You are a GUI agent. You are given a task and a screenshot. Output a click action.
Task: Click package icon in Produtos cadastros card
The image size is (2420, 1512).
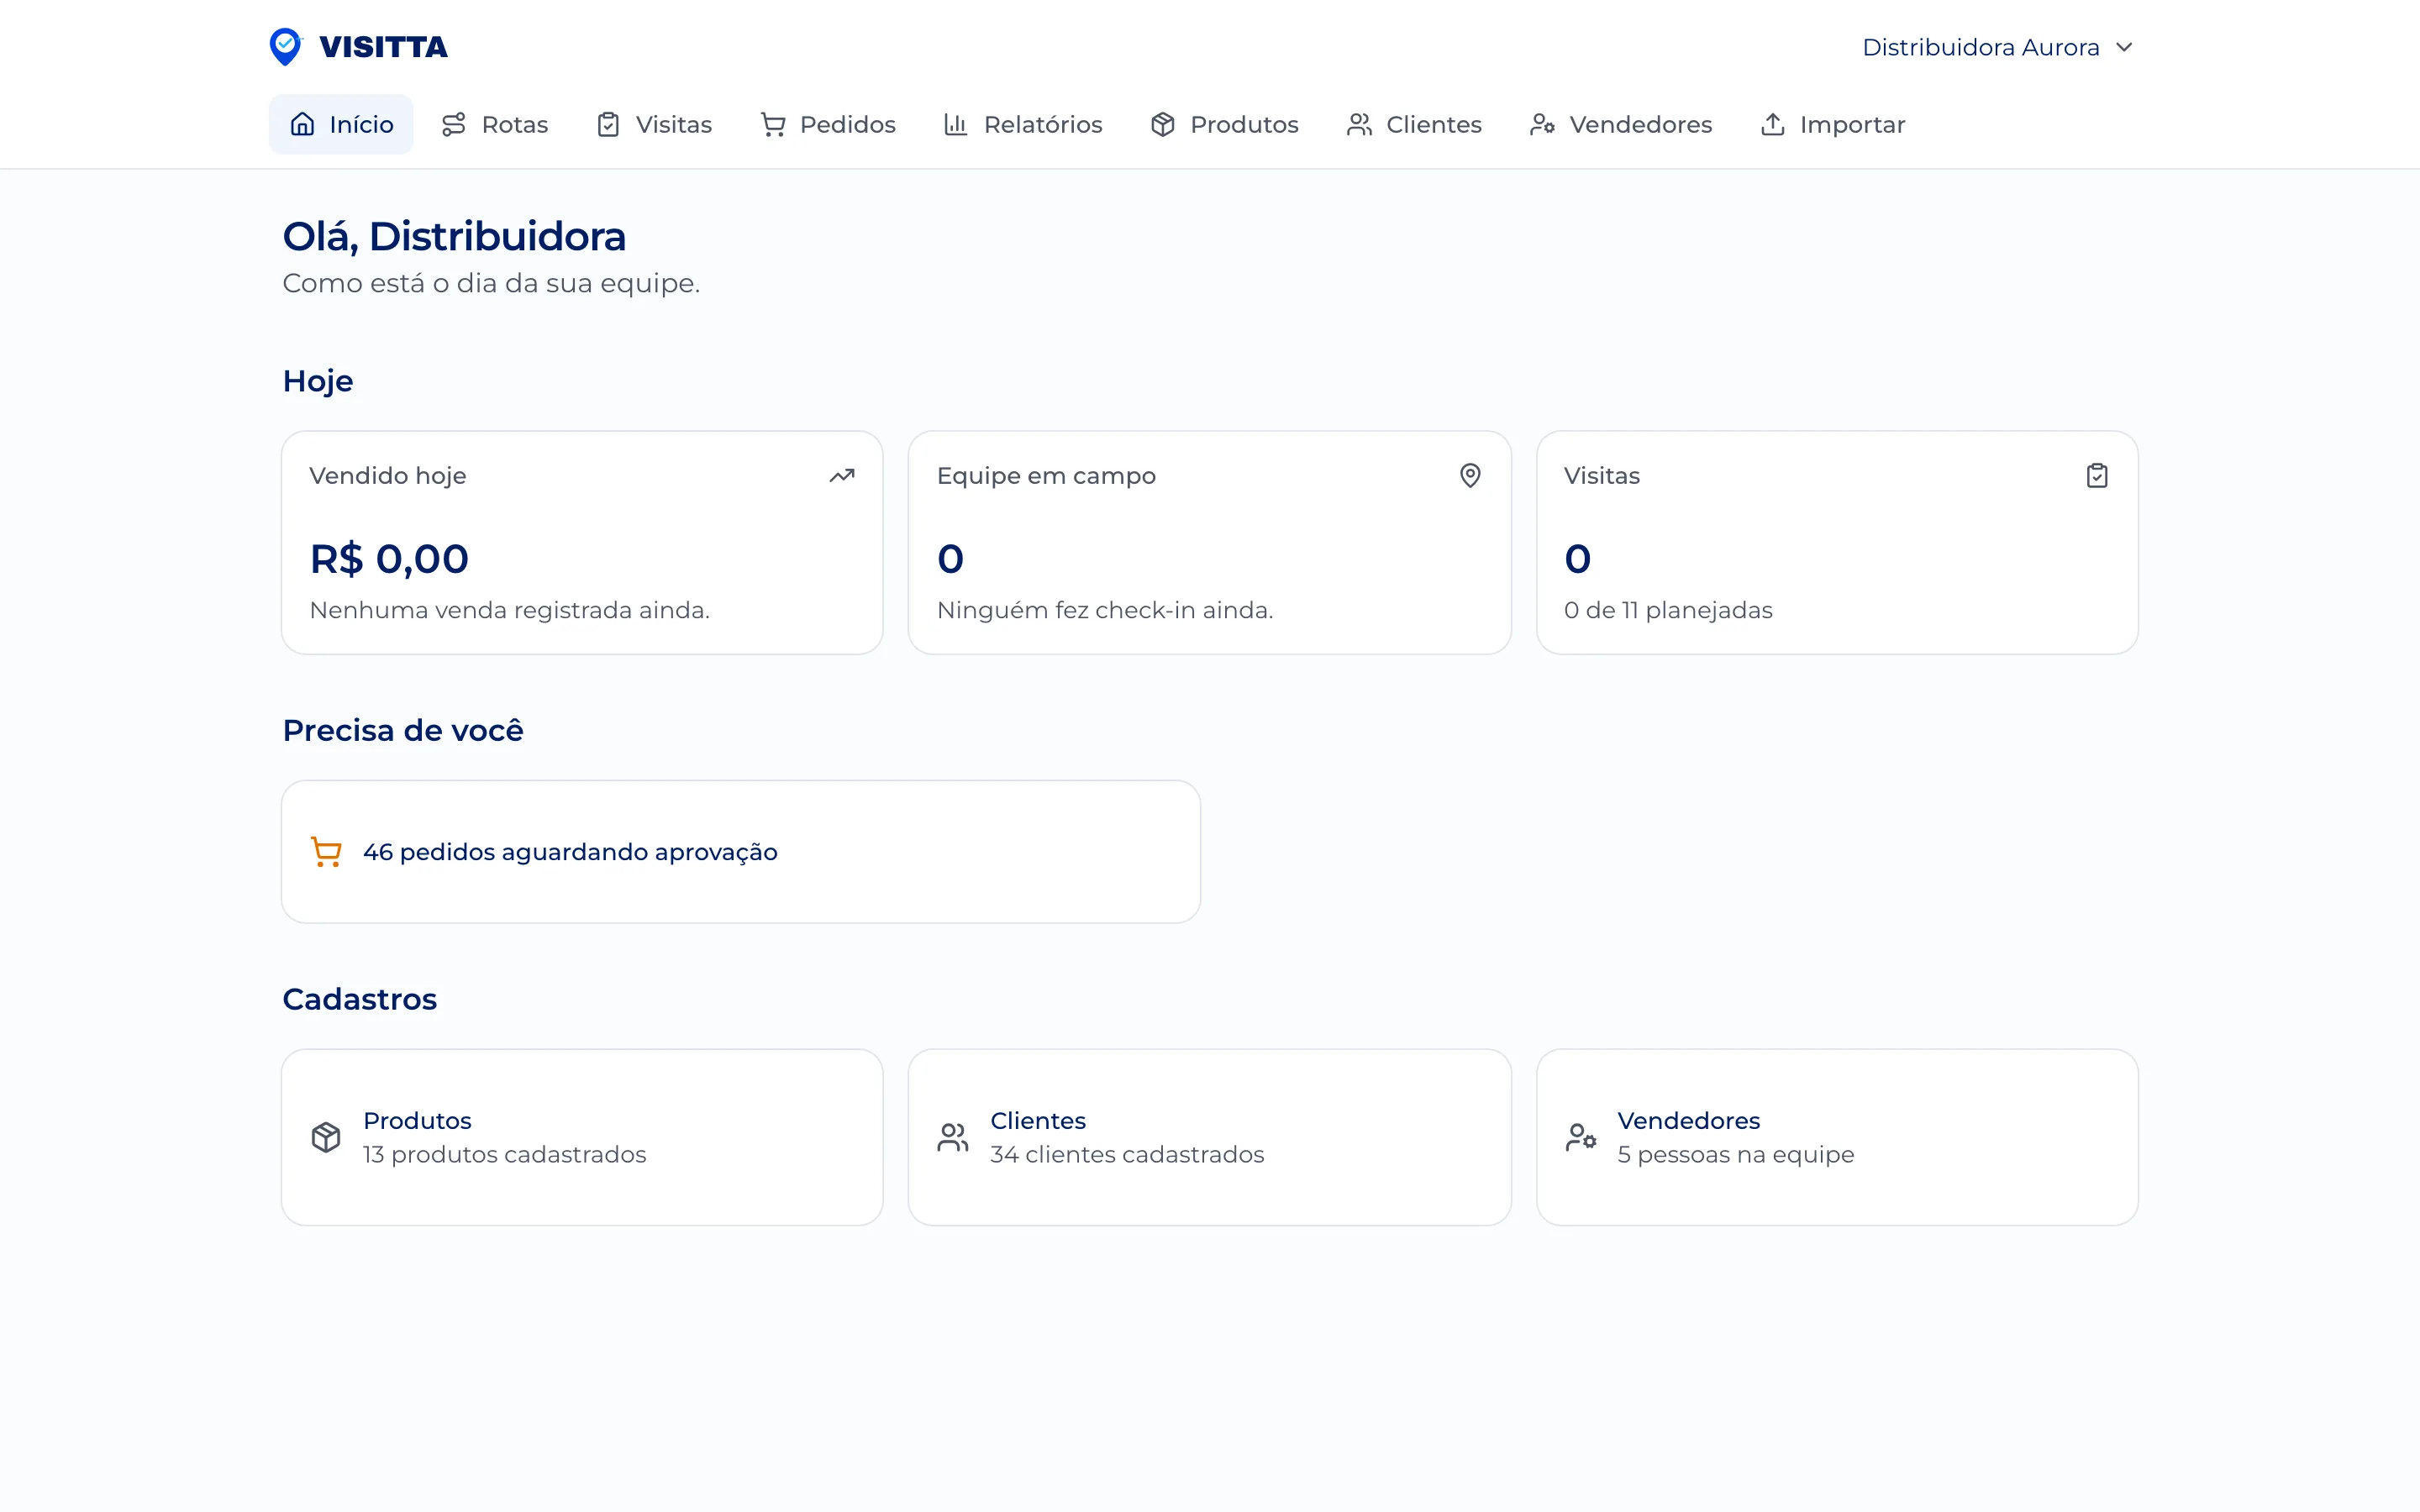click(x=326, y=1137)
